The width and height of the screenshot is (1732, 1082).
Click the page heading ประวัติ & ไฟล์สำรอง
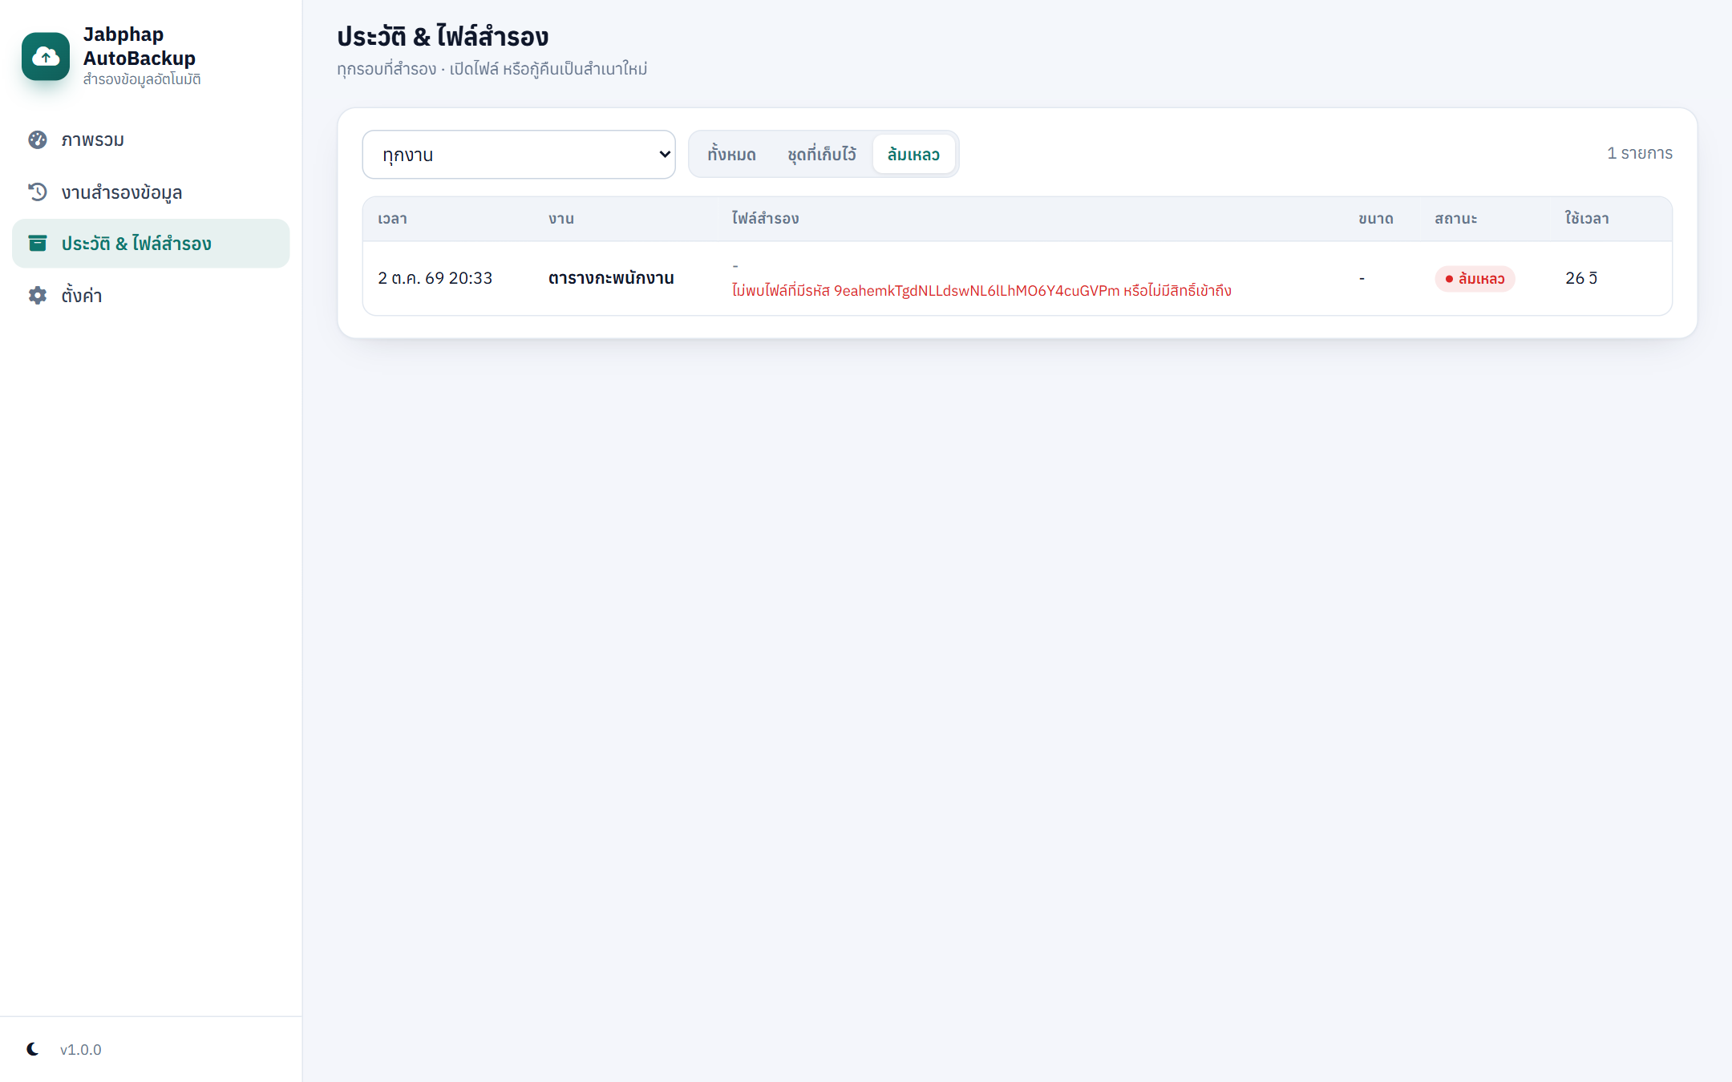click(x=443, y=37)
